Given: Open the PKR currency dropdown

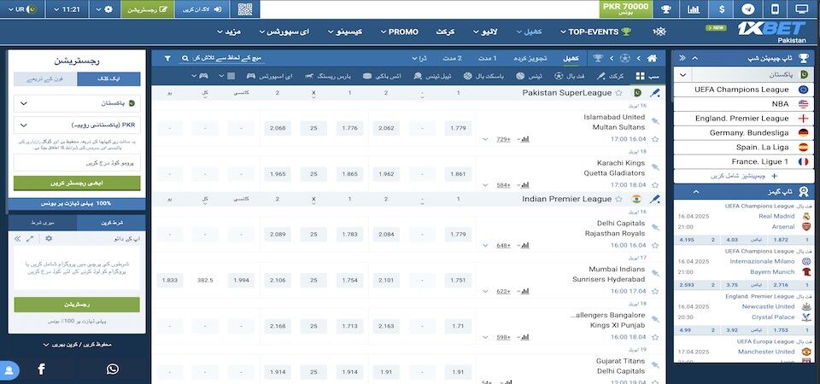Looking at the screenshot, I should [x=77, y=125].
